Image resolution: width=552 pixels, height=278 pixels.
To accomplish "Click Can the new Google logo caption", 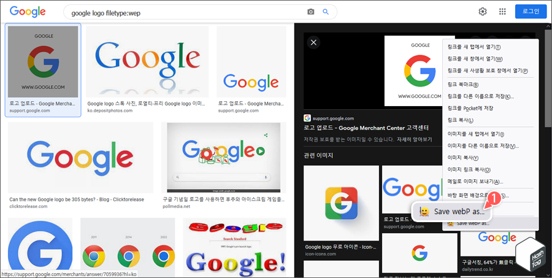I will [77, 199].
